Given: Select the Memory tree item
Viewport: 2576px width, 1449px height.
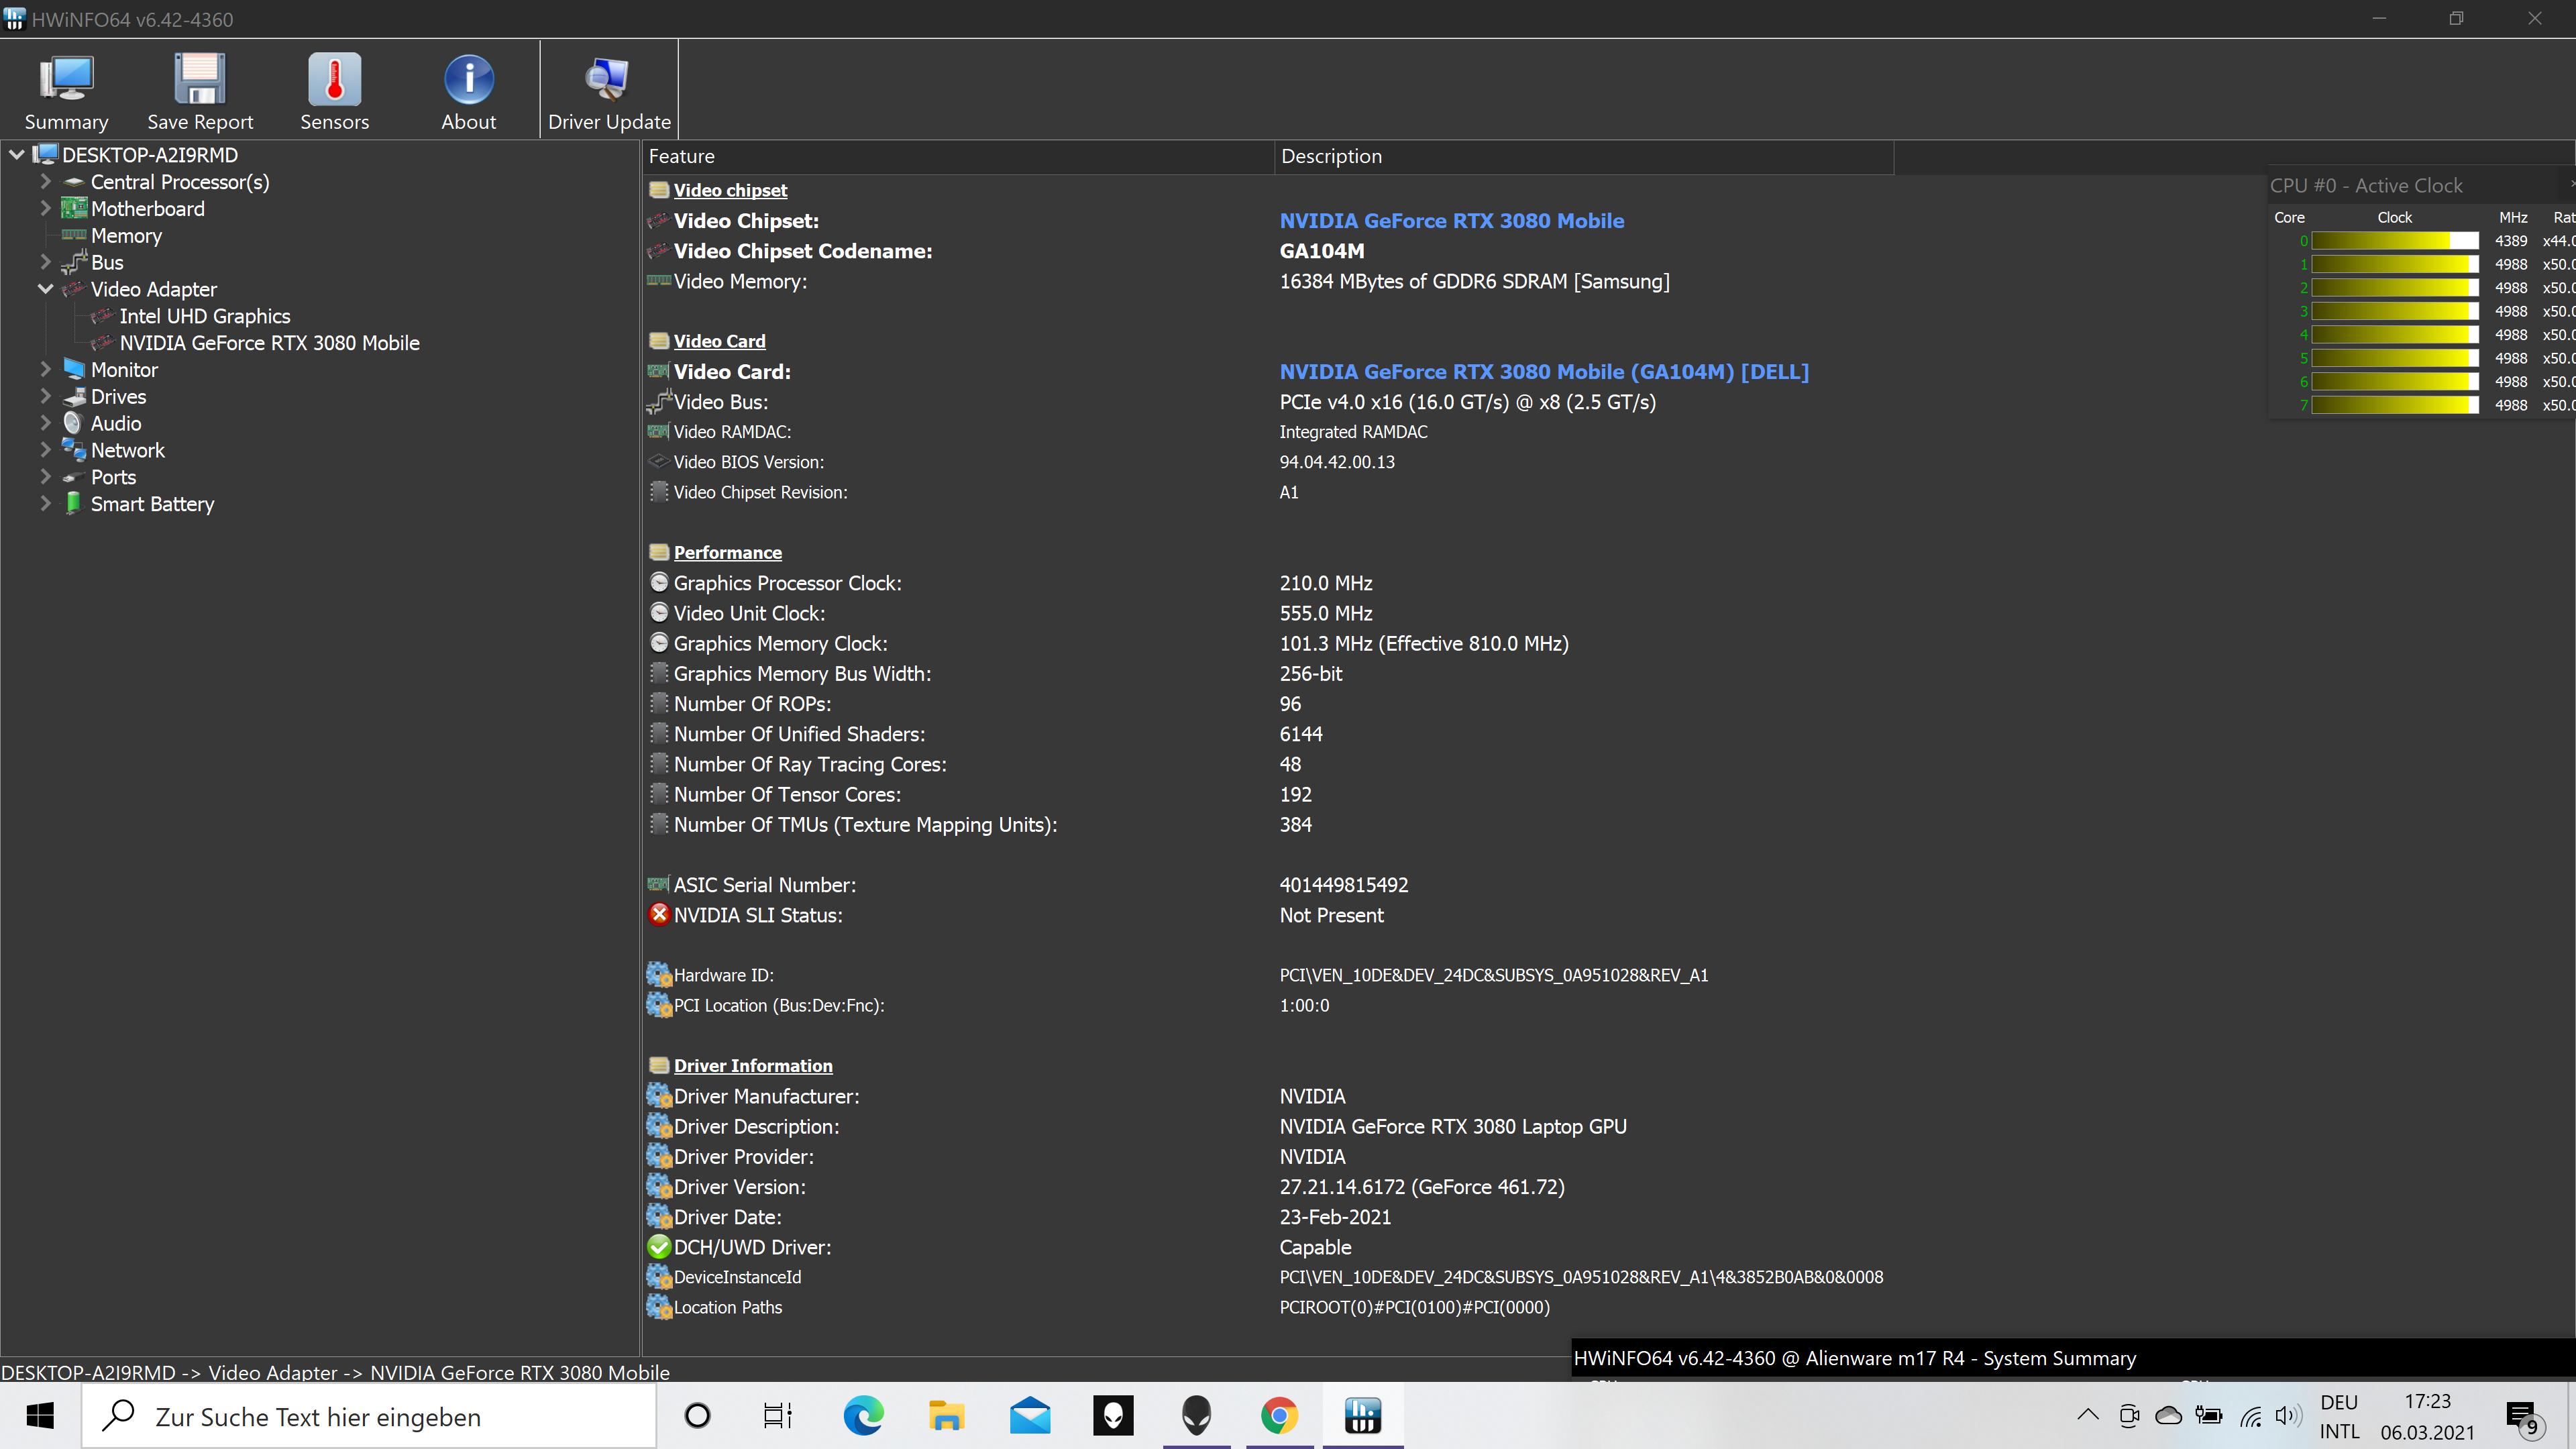Looking at the screenshot, I should click(126, 236).
